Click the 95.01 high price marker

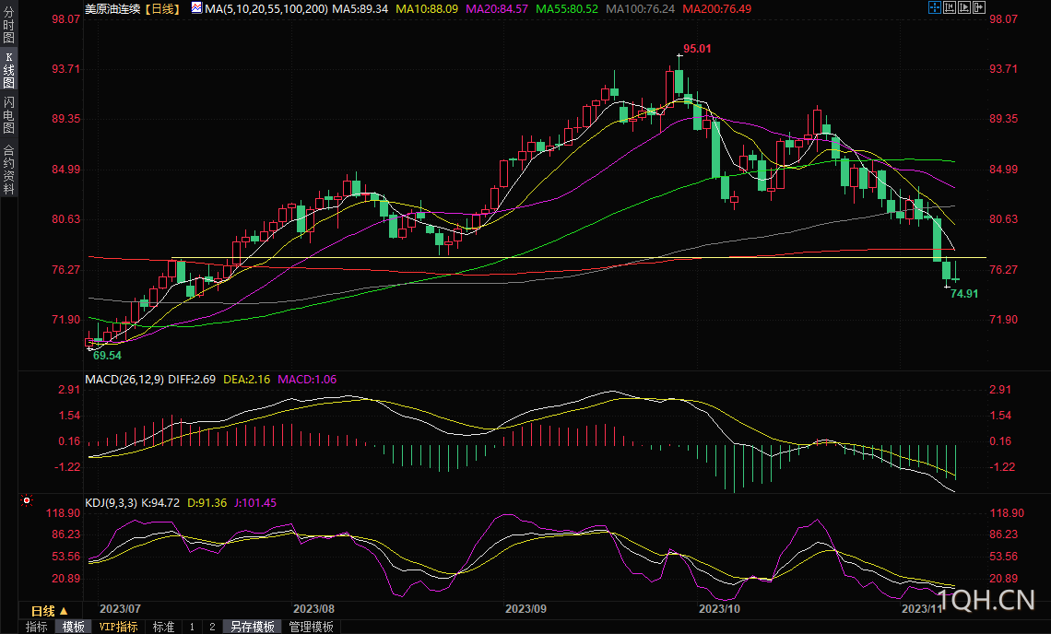697,49
